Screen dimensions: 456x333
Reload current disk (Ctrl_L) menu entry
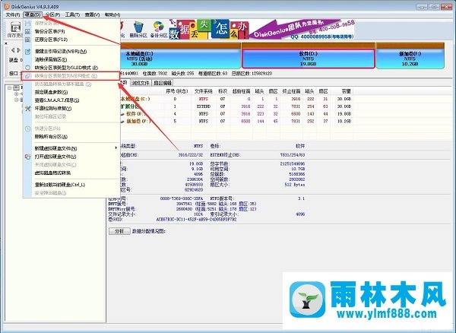click(71, 185)
